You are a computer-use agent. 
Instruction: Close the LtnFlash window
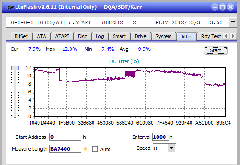pyautogui.click(x=230, y=7)
